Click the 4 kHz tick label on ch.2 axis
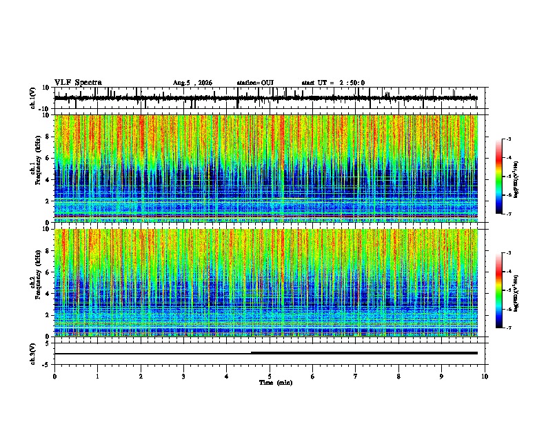 coord(48,294)
